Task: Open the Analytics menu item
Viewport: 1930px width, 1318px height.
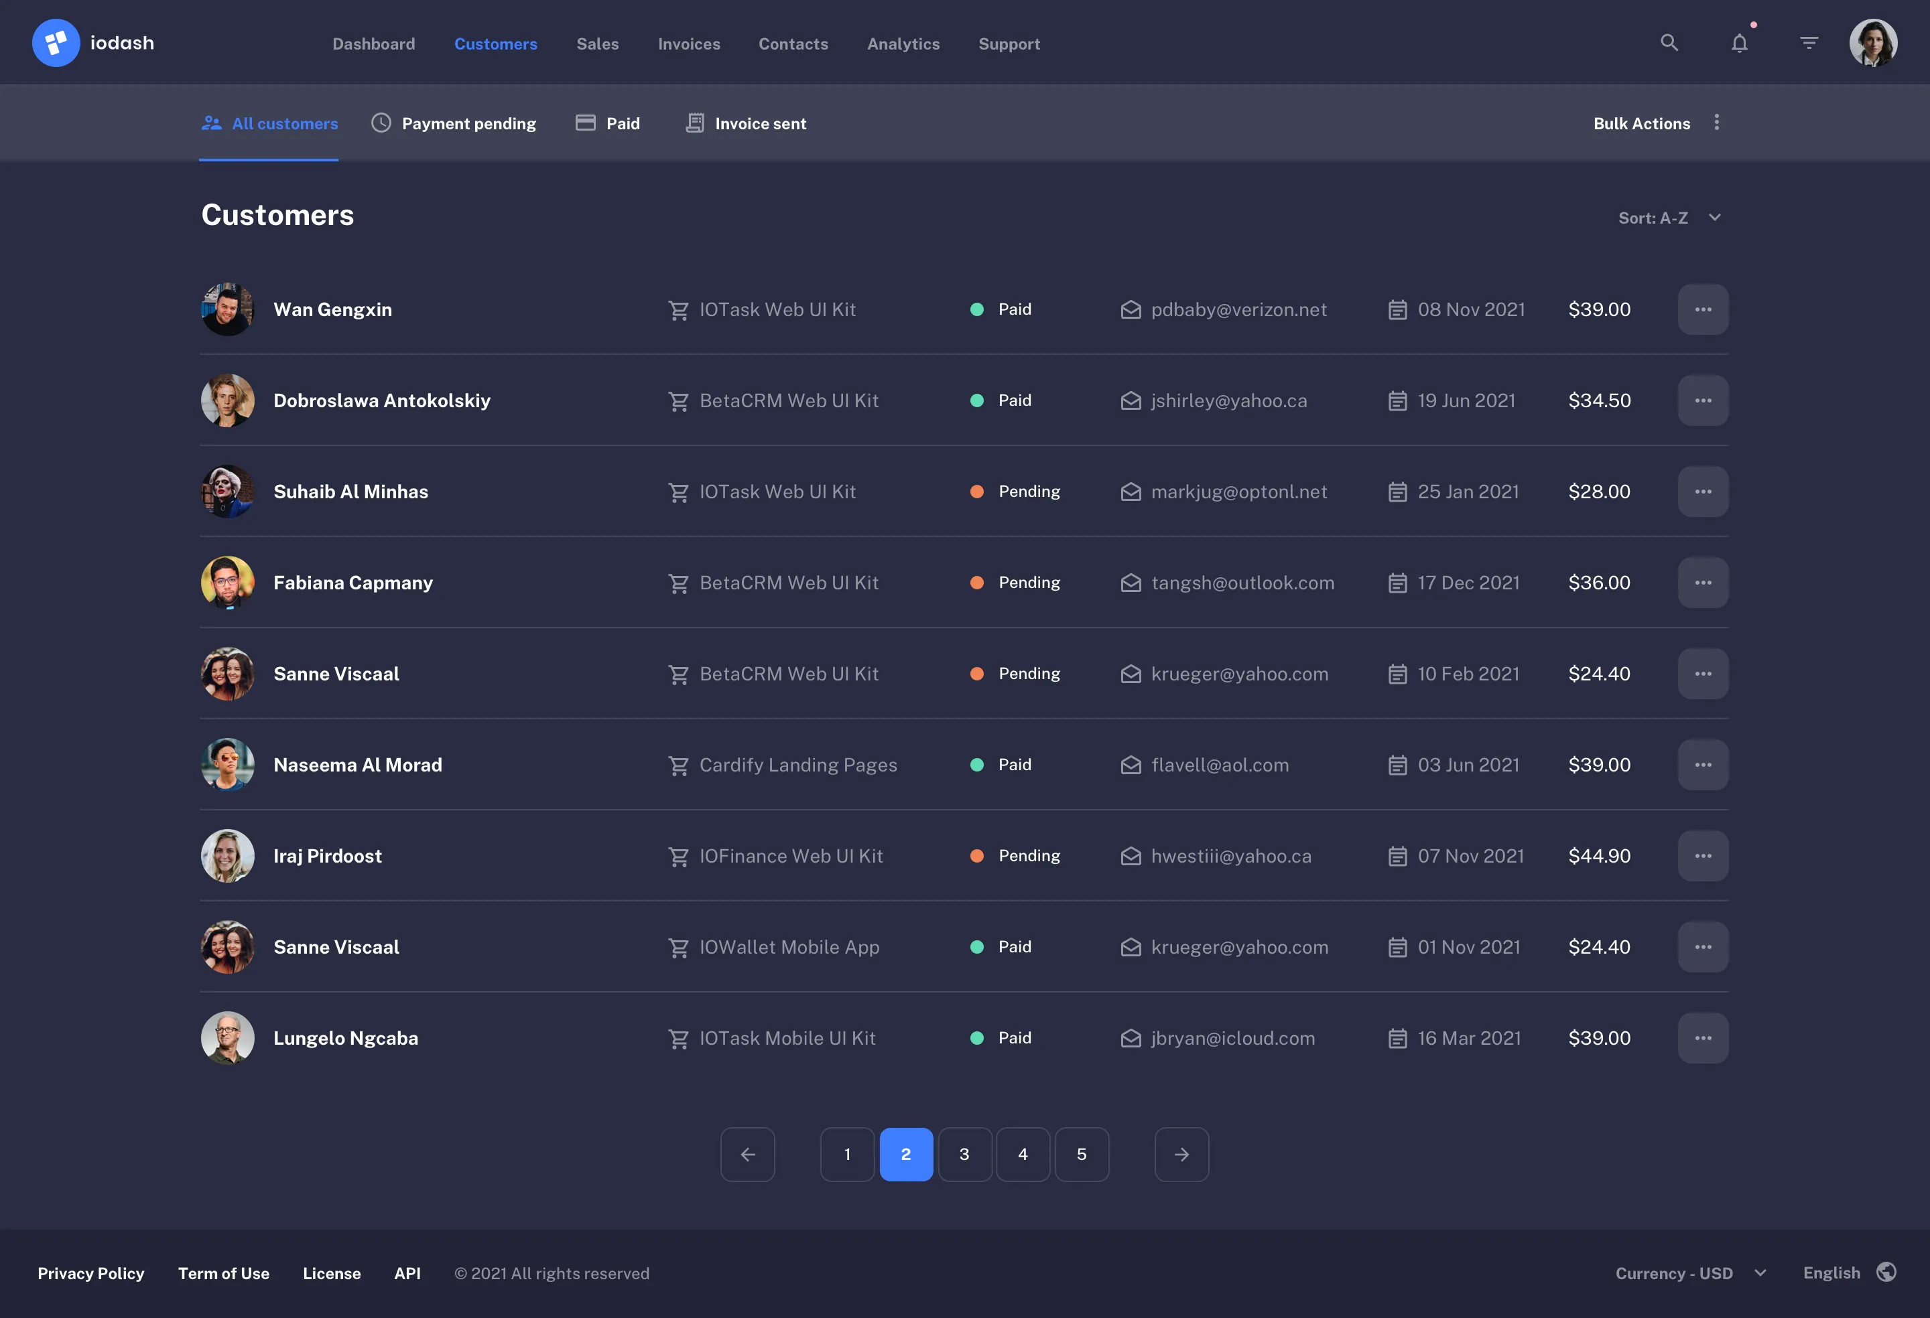Action: [903, 43]
